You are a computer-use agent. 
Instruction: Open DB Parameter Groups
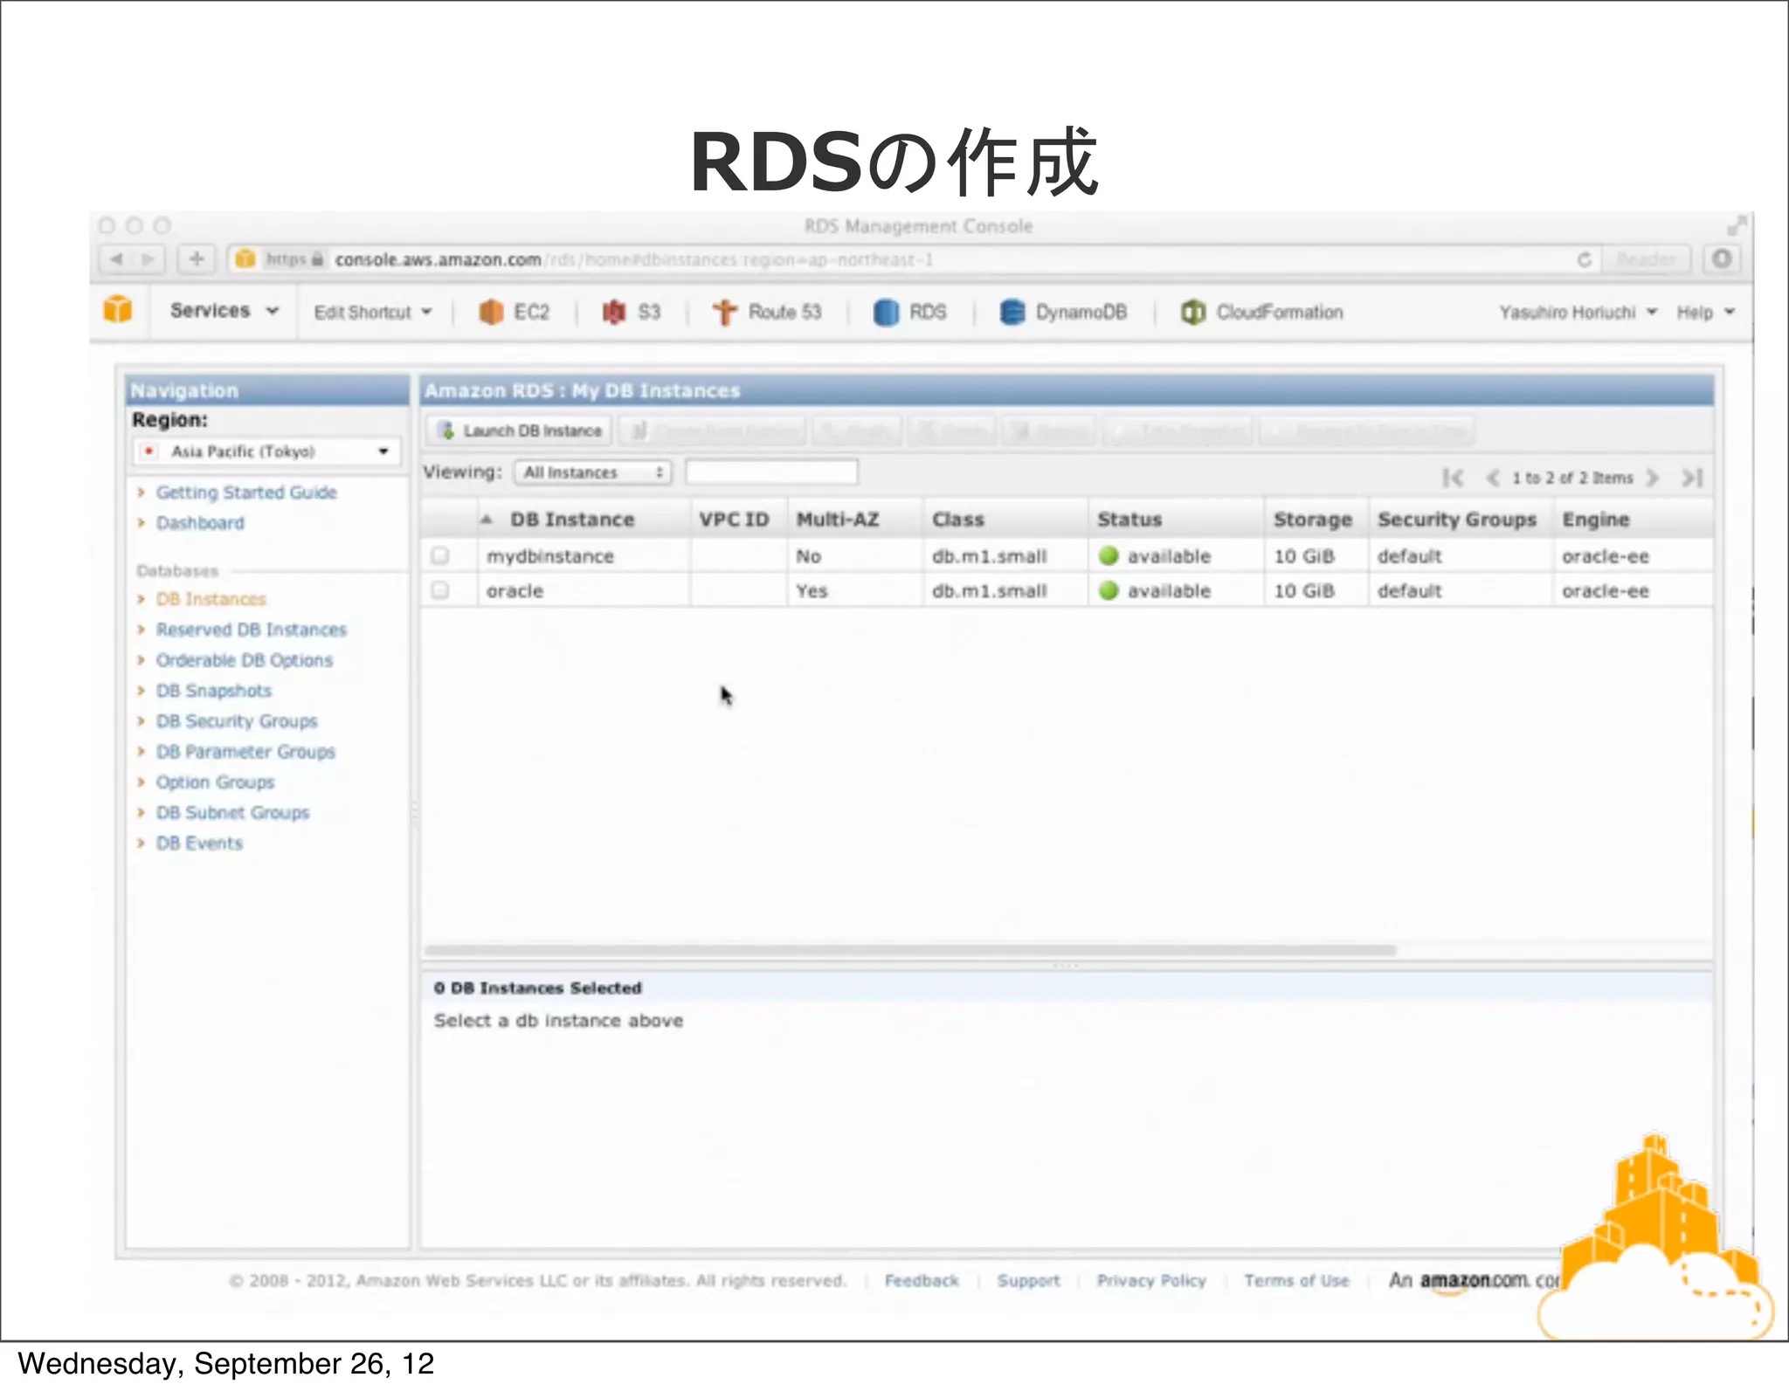[x=245, y=752]
